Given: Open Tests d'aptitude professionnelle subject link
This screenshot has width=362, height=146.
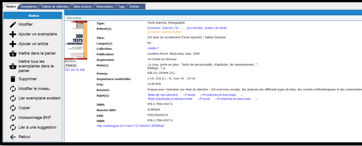Looking at the screenshot, I should tap(170, 99).
